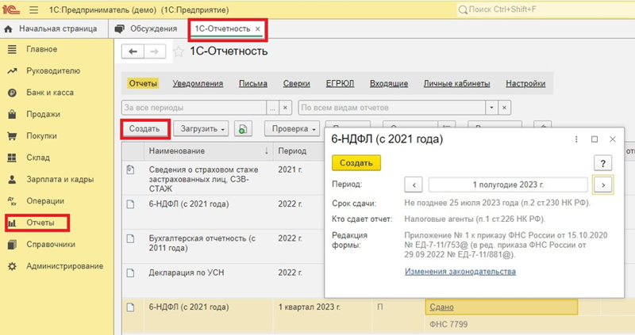
Task: Expand По всем видам отчетов dropdown
Action: click(491, 108)
